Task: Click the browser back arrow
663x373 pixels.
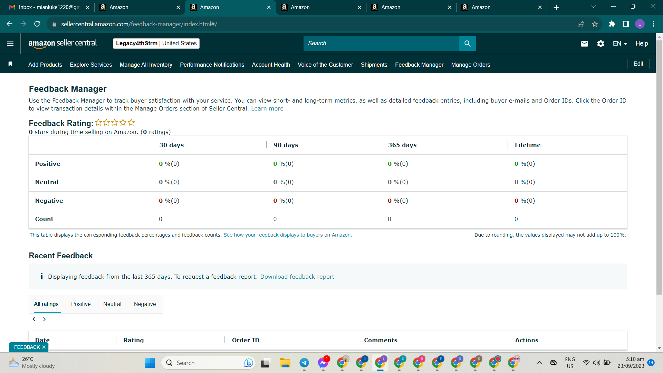Action: [x=10, y=24]
